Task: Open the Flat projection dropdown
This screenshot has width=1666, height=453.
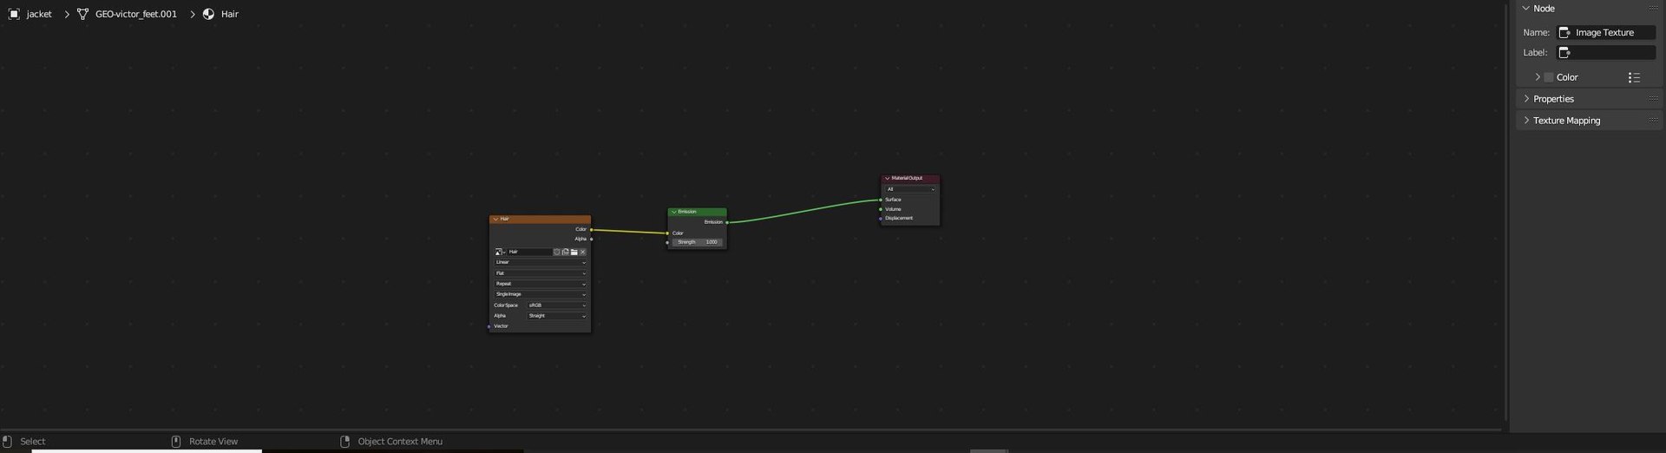Action: (x=540, y=273)
